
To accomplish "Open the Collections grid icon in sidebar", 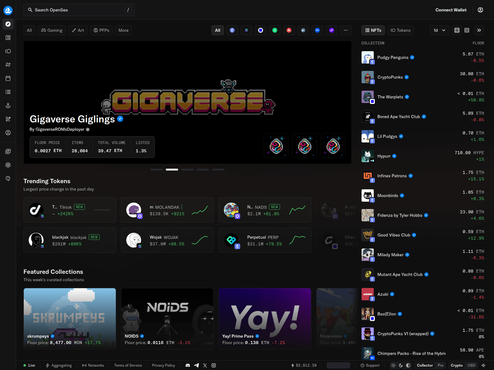I will click(8, 38).
